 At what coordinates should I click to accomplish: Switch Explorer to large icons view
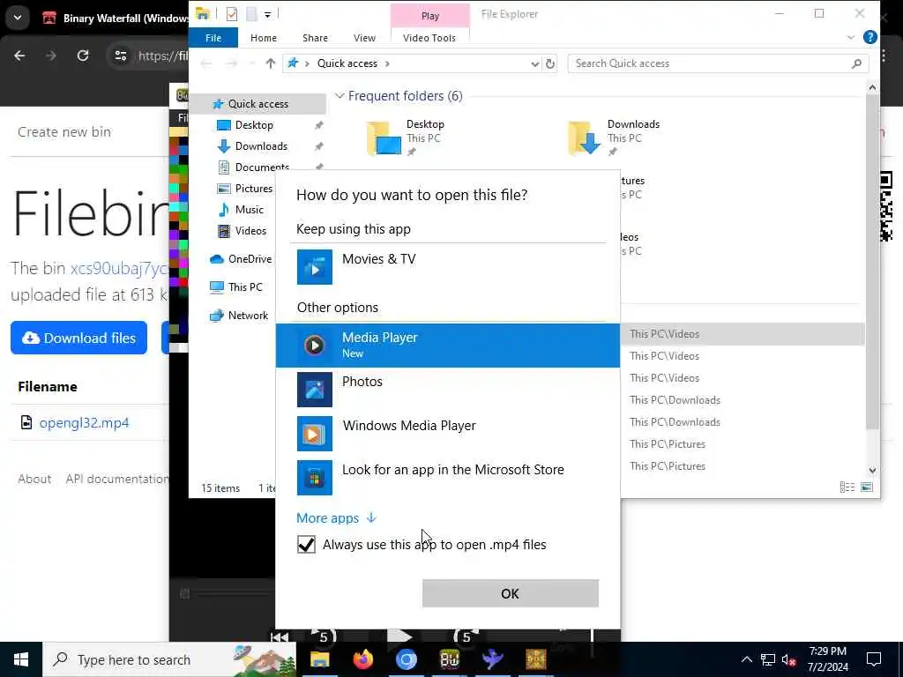(x=867, y=487)
